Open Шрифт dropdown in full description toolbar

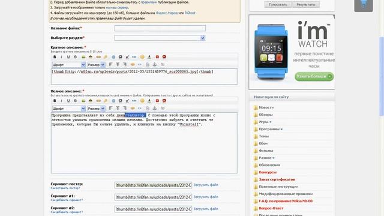click(68, 109)
